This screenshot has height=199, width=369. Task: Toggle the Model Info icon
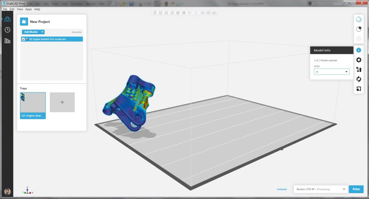[x=359, y=50]
